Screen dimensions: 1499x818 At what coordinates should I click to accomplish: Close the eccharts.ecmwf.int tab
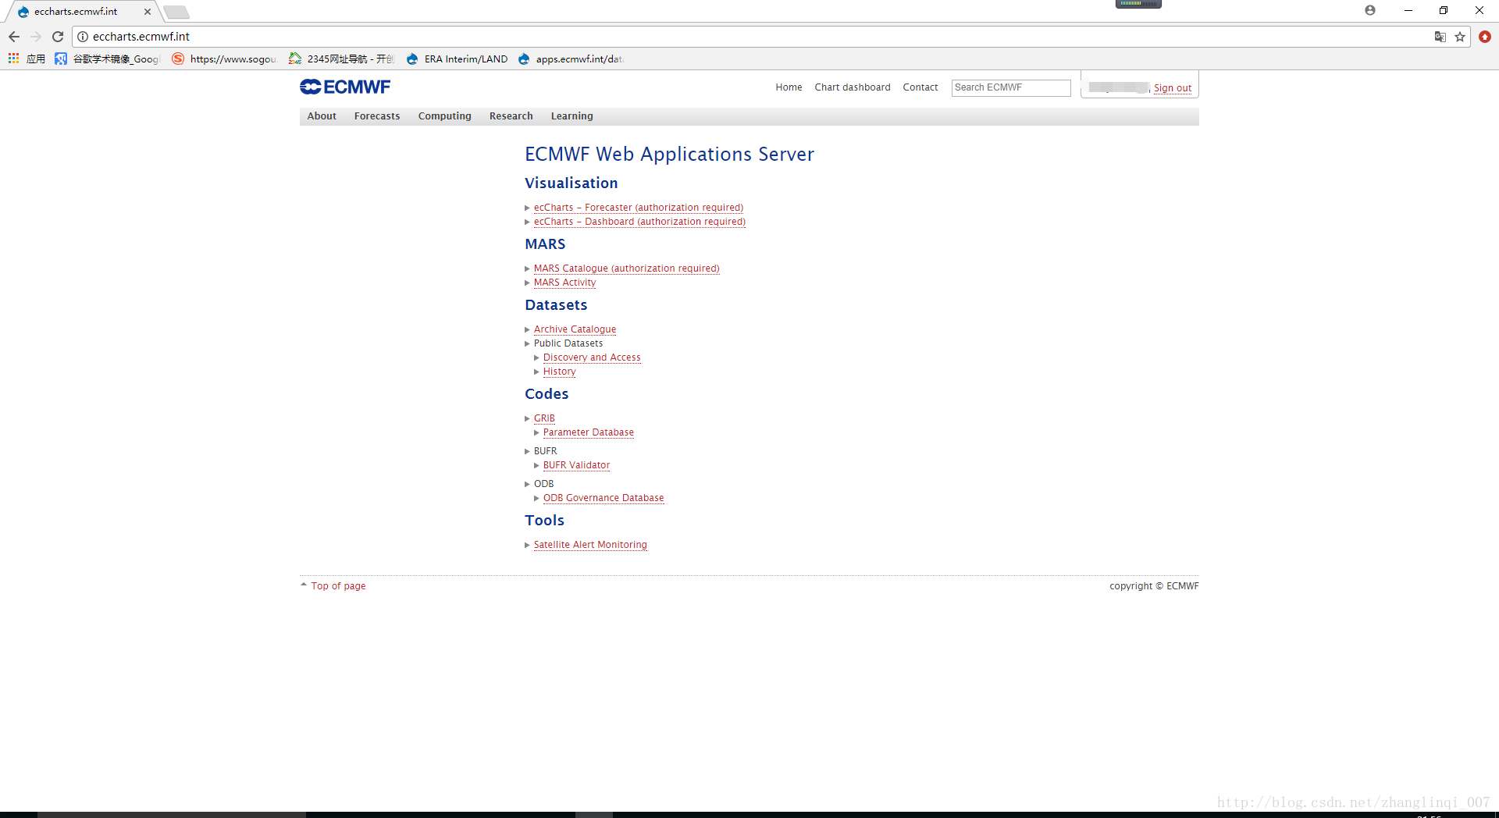[148, 12]
